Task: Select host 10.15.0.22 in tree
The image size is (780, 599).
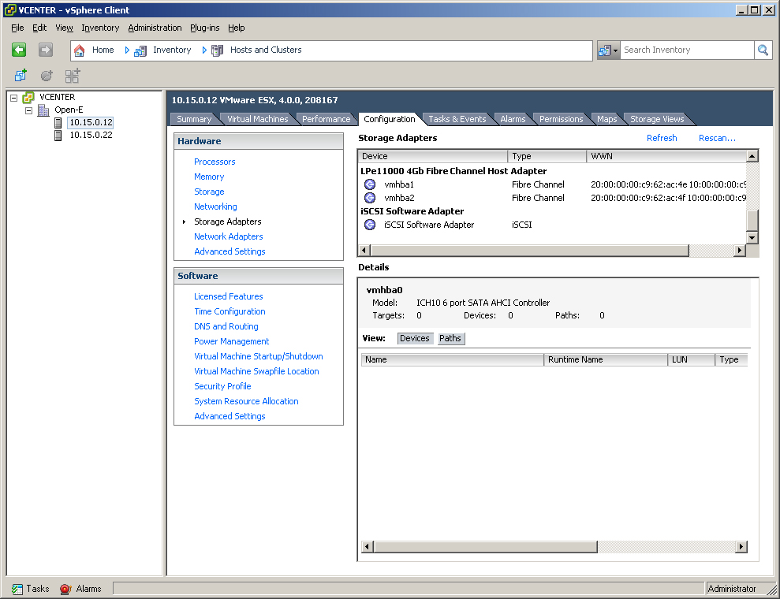Action: tap(91, 135)
